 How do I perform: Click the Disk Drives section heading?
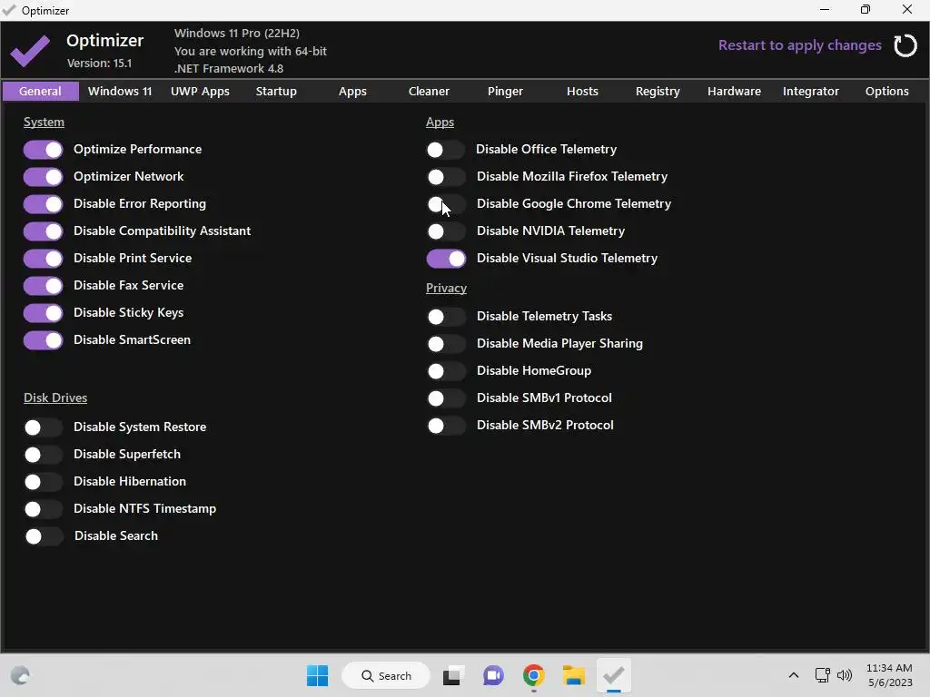click(x=55, y=398)
